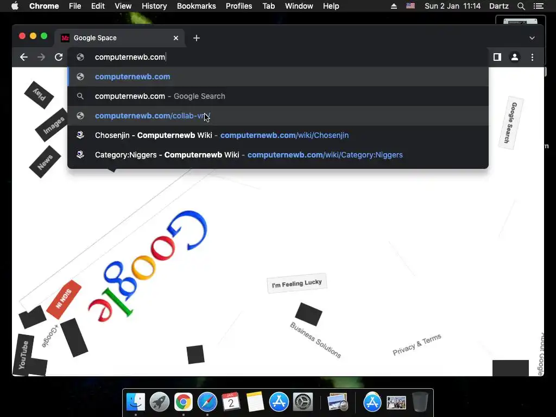Screen dimensions: 556x417
Task: Open a new tab with the plus icon
Action: pos(197,38)
